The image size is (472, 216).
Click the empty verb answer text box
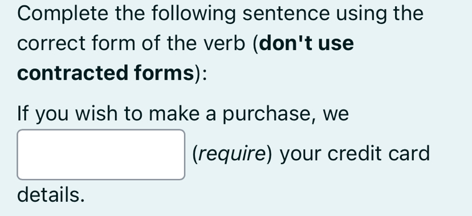[101, 154]
